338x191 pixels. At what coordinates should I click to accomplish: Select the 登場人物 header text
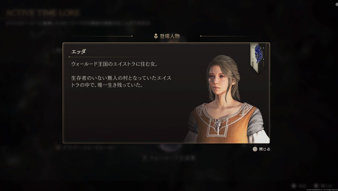pos(170,36)
